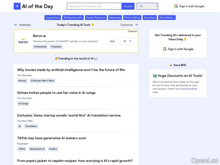Select the Photo Editing category
Viewport: 220px width, 165px height.
click(x=132, y=18)
